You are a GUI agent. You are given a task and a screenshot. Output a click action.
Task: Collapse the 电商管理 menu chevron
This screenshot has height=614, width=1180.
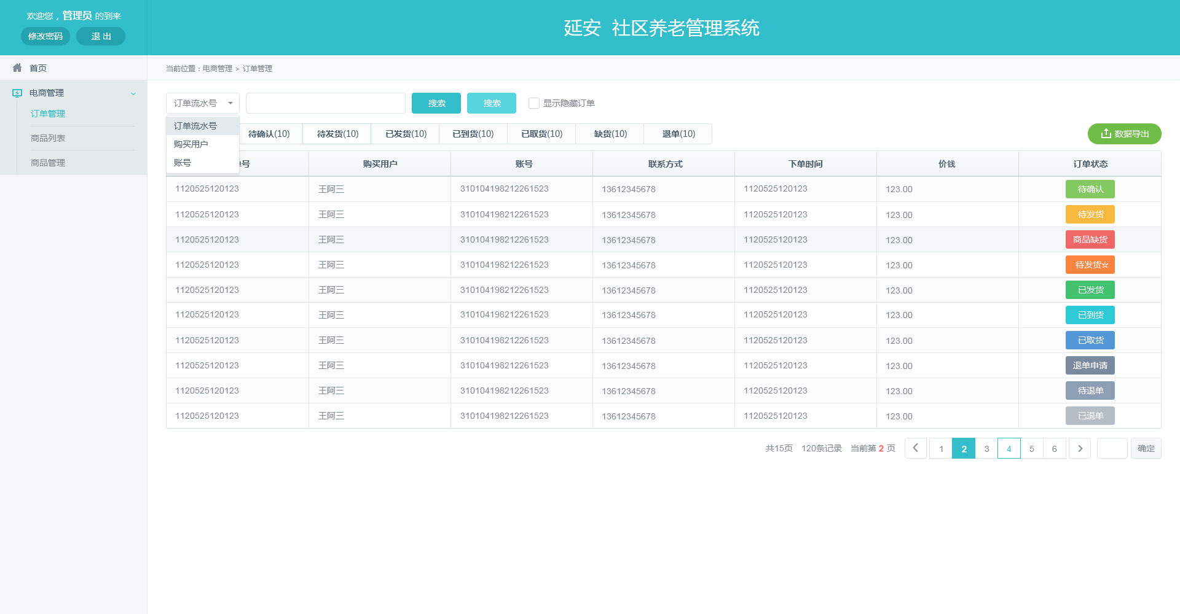pos(133,93)
